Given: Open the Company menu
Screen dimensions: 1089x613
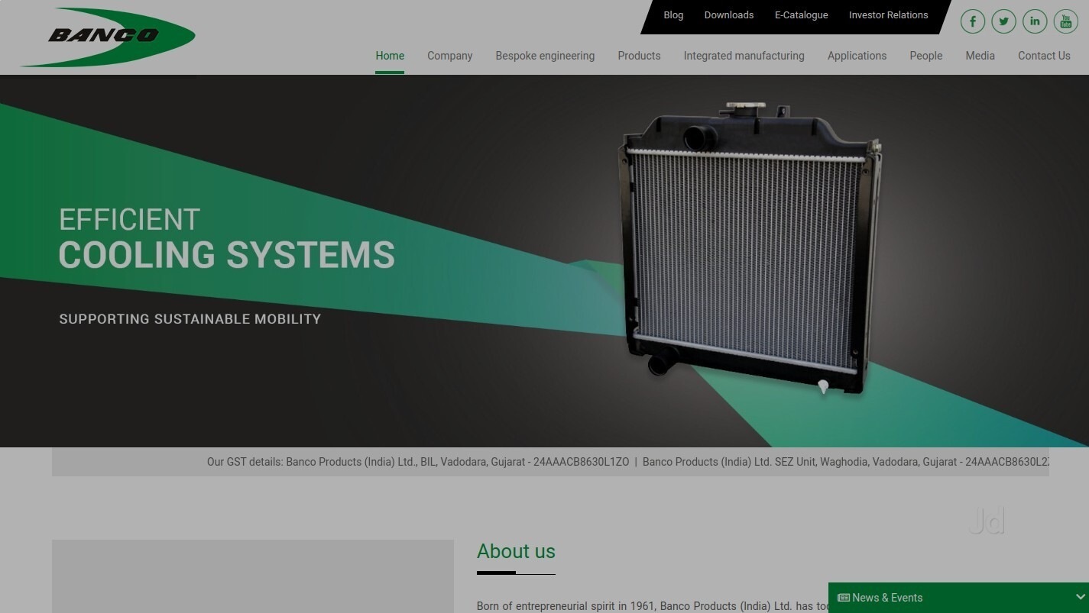Looking at the screenshot, I should [449, 56].
